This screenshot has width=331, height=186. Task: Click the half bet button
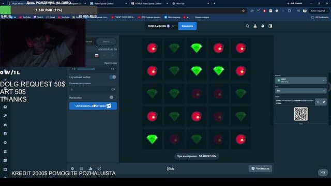(104, 55)
